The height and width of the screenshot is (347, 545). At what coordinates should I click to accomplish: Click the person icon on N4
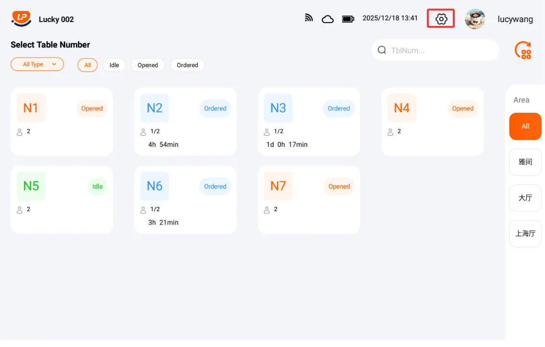[x=390, y=132]
